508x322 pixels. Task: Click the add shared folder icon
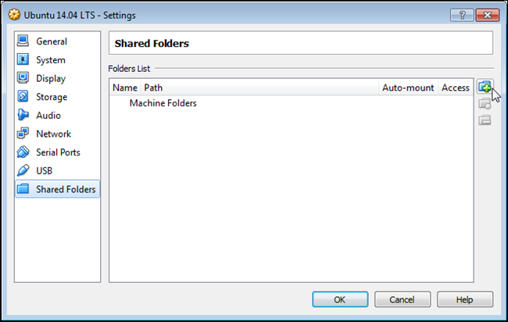tap(485, 87)
